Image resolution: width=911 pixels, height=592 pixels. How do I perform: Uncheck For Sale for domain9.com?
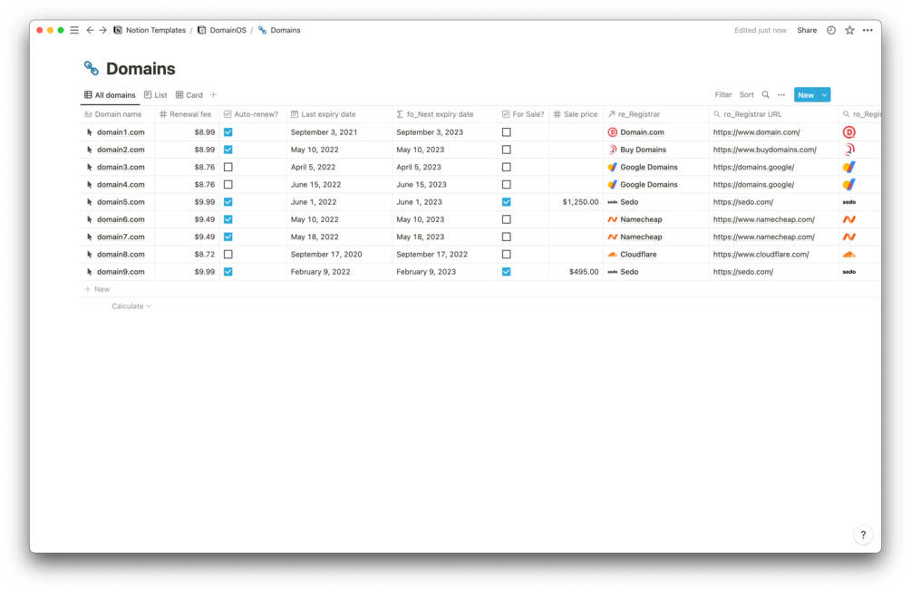(506, 272)
